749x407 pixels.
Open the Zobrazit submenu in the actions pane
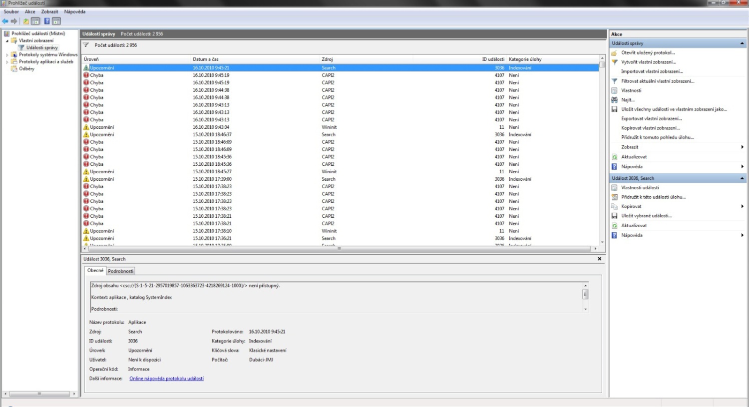click(678, 147)
